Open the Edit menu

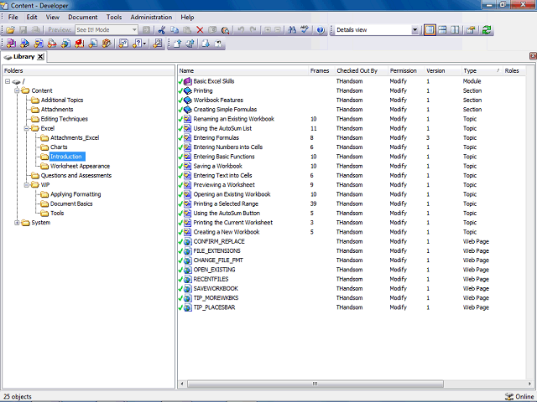click(x=32, y=17)
